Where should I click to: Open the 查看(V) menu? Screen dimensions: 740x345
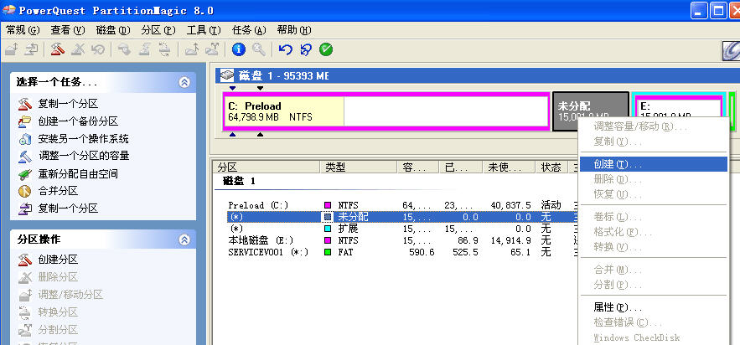68,30
